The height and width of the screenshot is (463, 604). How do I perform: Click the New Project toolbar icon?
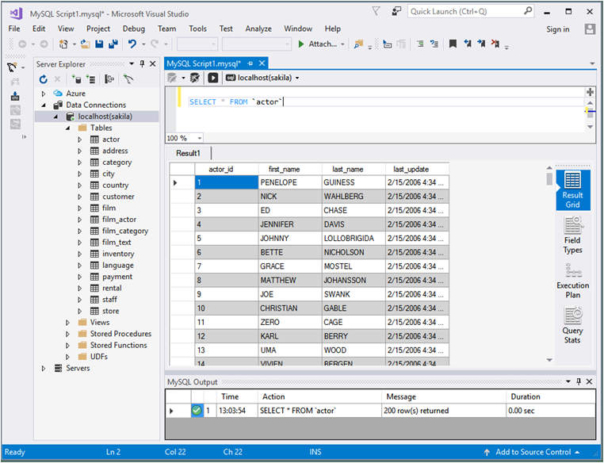(63, 44)
